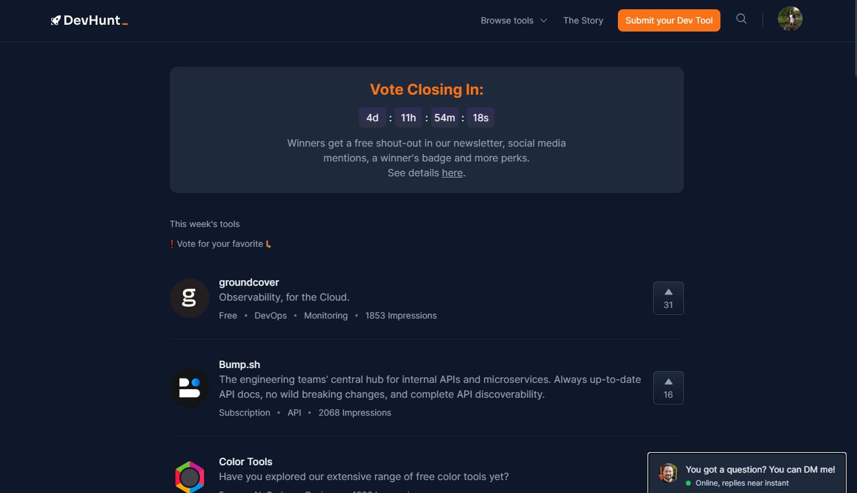Open the search magnifier icon
This screenshot has width=857, height=493.
[x=741, y=19]
